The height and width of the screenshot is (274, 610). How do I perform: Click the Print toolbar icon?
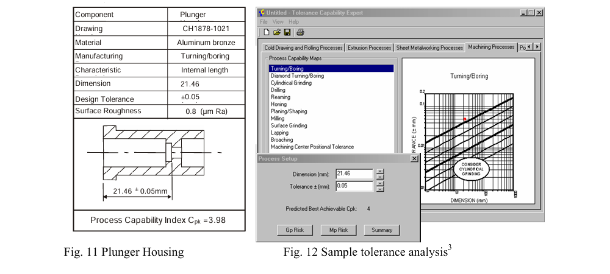[x=300, y=32]
